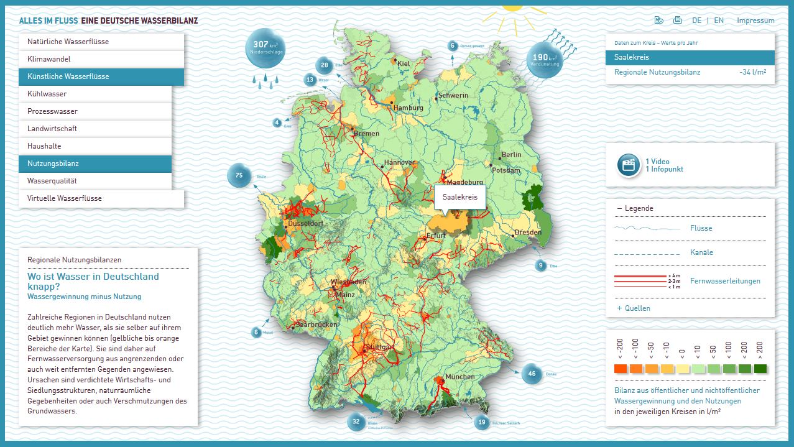Click the 190 km³ Verdunstung bubble
Viewport: 794px width, 447px height.
(545, 60)
